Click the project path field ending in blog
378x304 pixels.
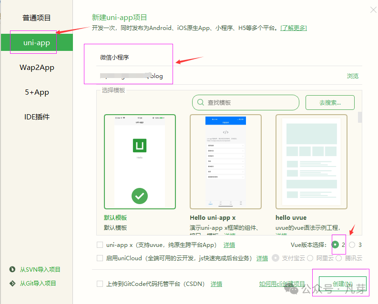219,76
